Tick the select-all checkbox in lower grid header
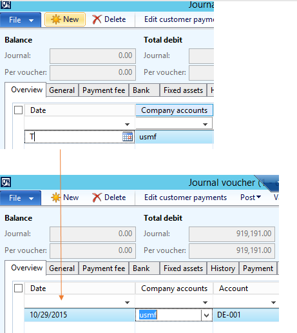 click(x=19, y=288)
